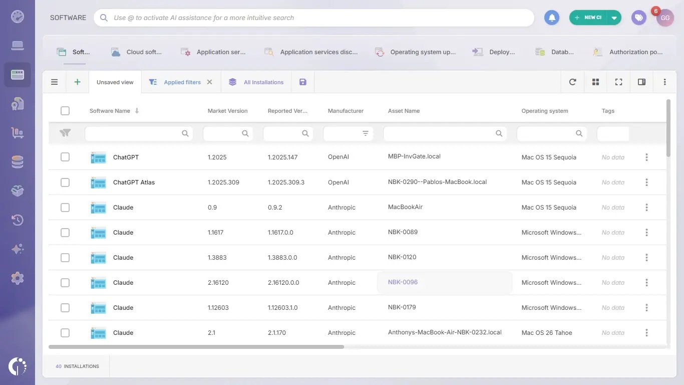Open the settings gear in sidebar
Screen dimensions: 684x385
pyautogui.click(x=18, y=278)
